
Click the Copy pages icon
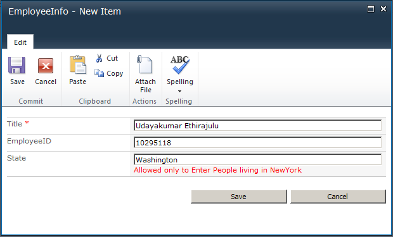[99, 73]
